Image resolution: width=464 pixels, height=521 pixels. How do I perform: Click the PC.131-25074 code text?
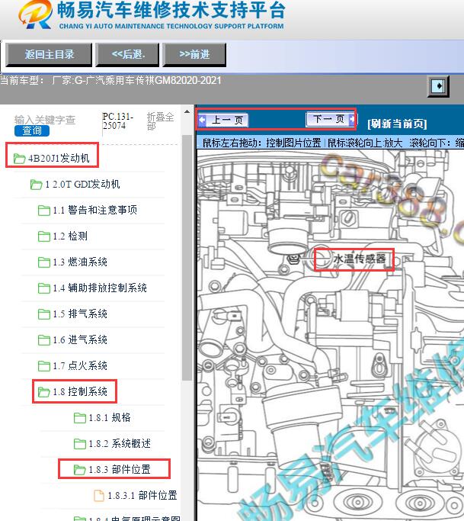point(118,121)
